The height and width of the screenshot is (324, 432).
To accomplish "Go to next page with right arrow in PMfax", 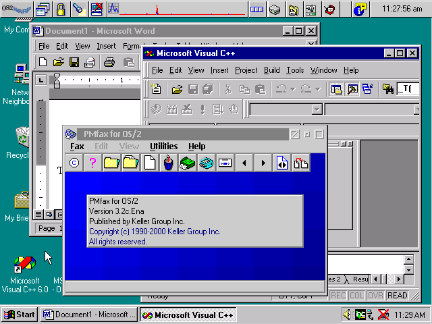I will (263, 163).
